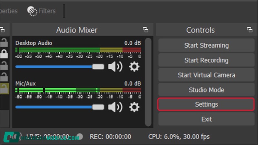
Task: Mute Desktop Audio speaker icon
Action: (x=115, y=67)
